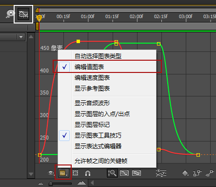Click the 350 value axis label
This screenshot has width=216, height=187.
pyautogui.click(x=44, y=93)
